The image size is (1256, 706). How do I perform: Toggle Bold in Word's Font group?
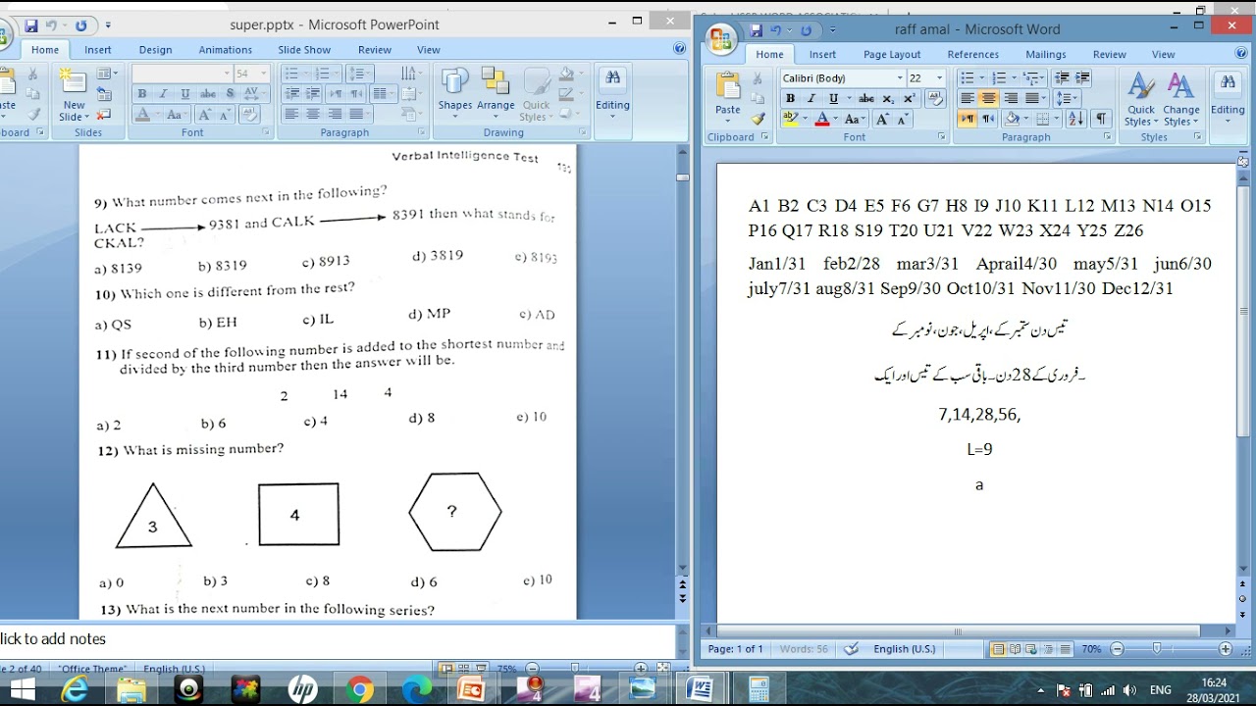tap(790, 98)
